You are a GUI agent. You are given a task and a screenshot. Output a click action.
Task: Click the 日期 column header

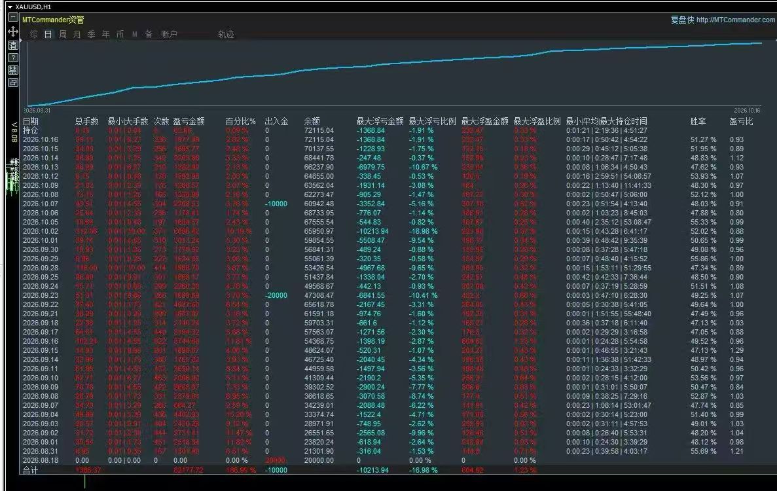[x=31, y=121]
